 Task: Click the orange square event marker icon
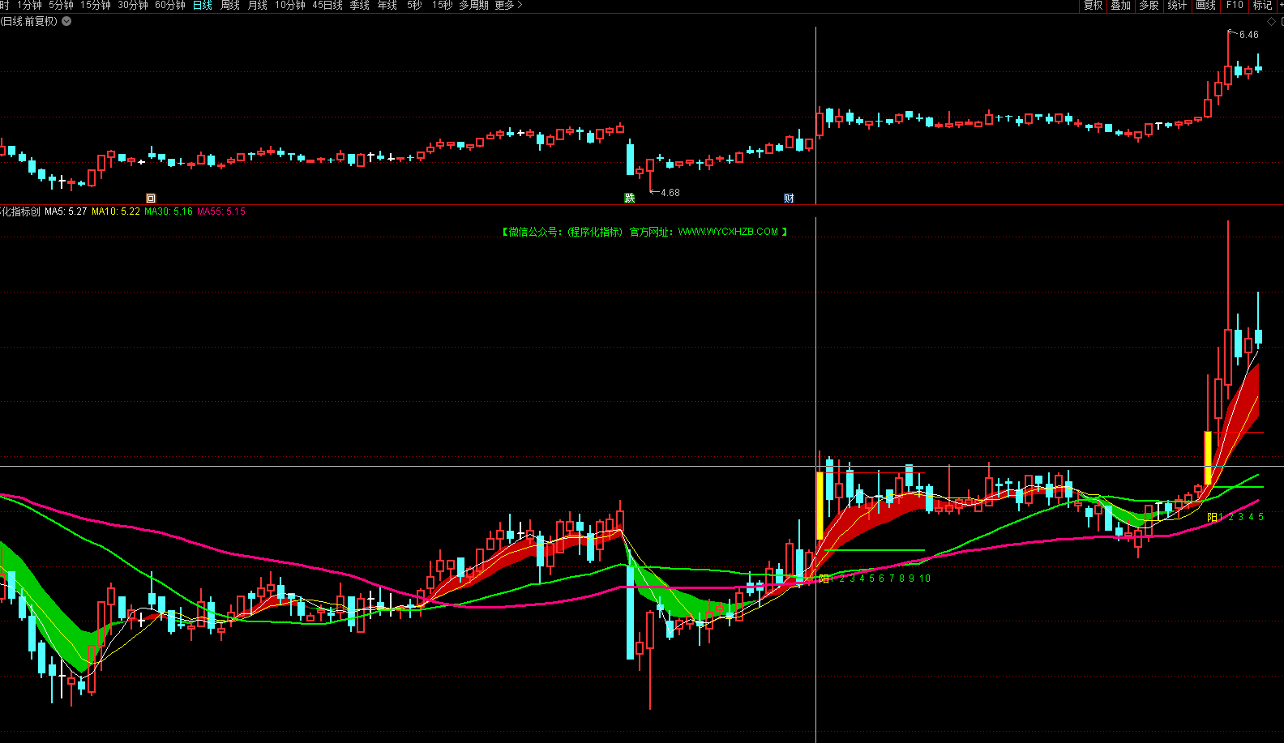pos(151,198)
